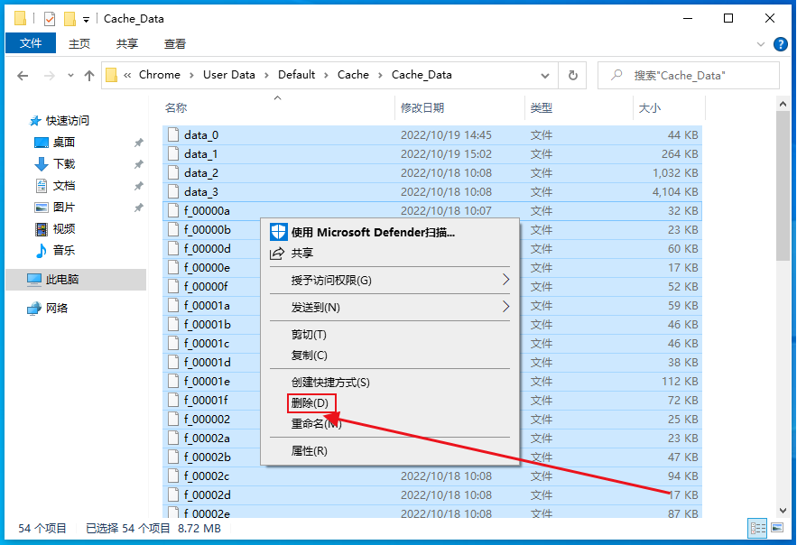The image size is (797, 545).
Task: Sort by the 名称 column header
Action: click(278, 107)
